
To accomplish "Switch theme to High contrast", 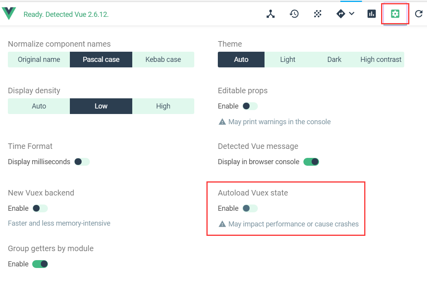I will click(381, 60).
